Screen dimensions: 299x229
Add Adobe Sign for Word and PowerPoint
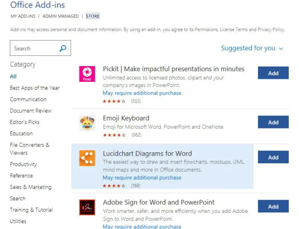tap(273, 206)
